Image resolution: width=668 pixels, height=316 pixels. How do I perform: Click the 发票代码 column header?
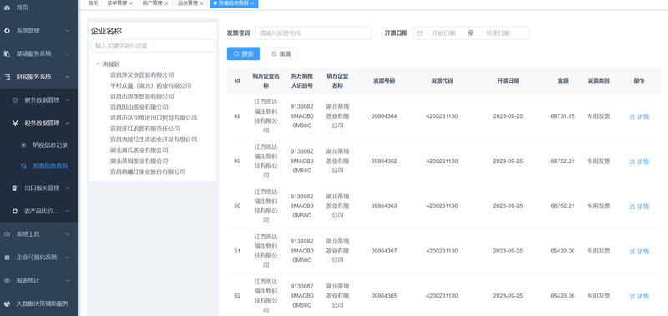point(442,80)
